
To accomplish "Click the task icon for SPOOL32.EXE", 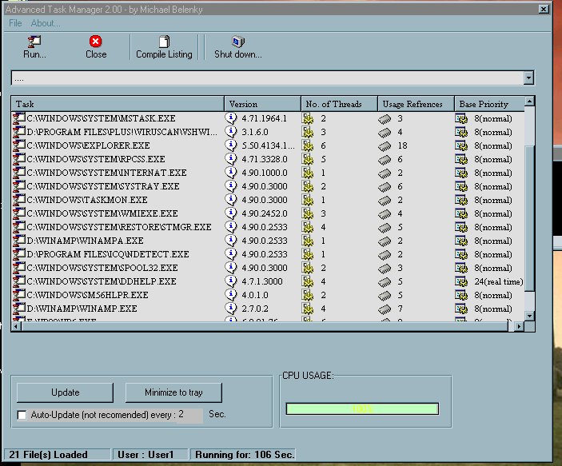I will pos(18,268).
